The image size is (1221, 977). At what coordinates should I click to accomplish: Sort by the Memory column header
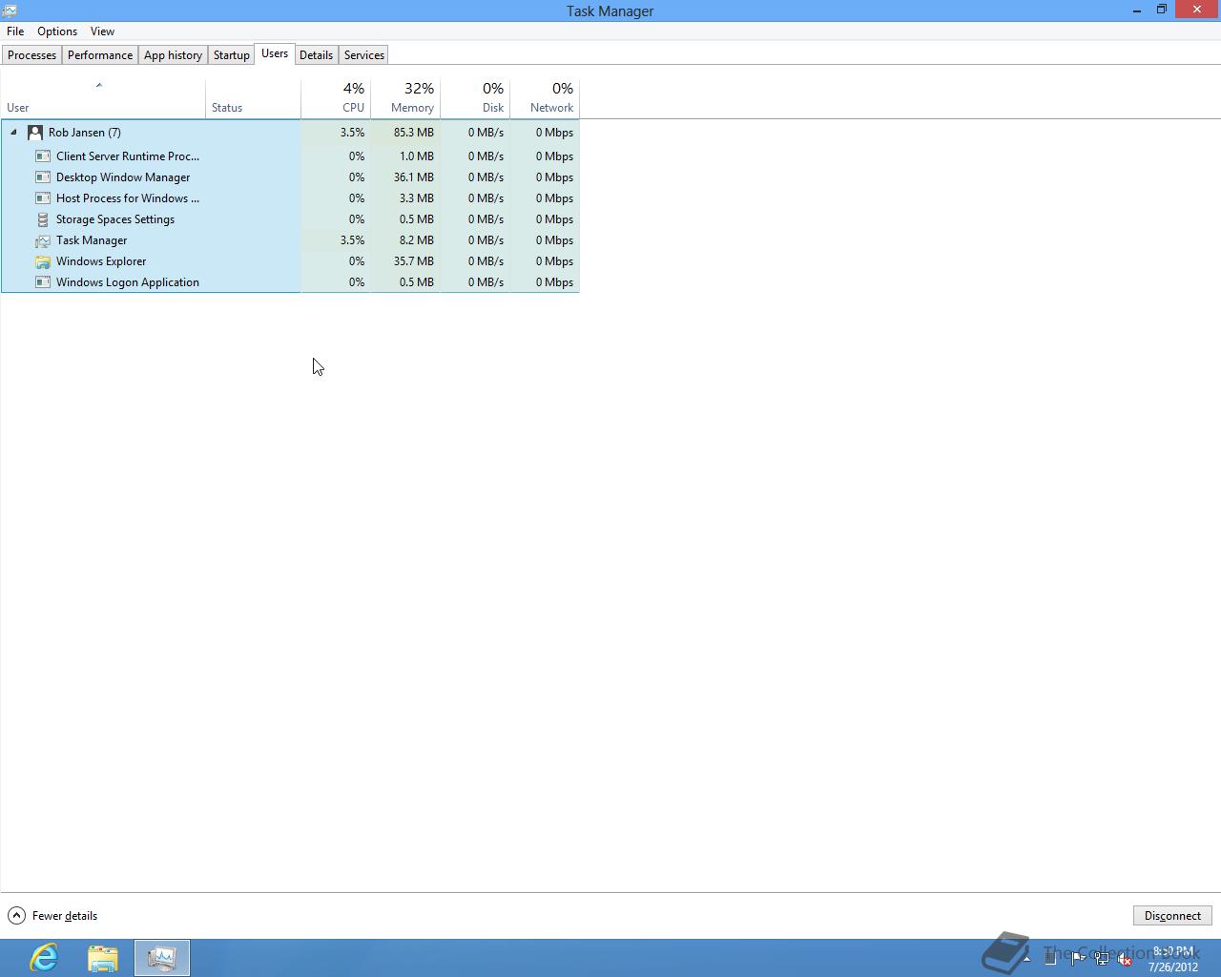click(405, 99)
